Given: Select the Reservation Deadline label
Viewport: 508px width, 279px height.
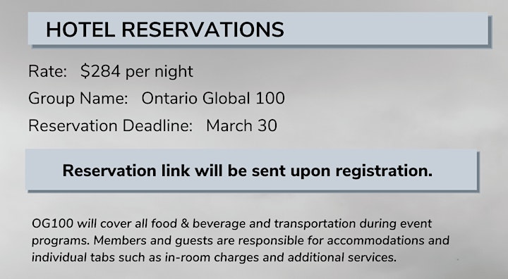Looking at the screenshot, I should tap(111, 125).
